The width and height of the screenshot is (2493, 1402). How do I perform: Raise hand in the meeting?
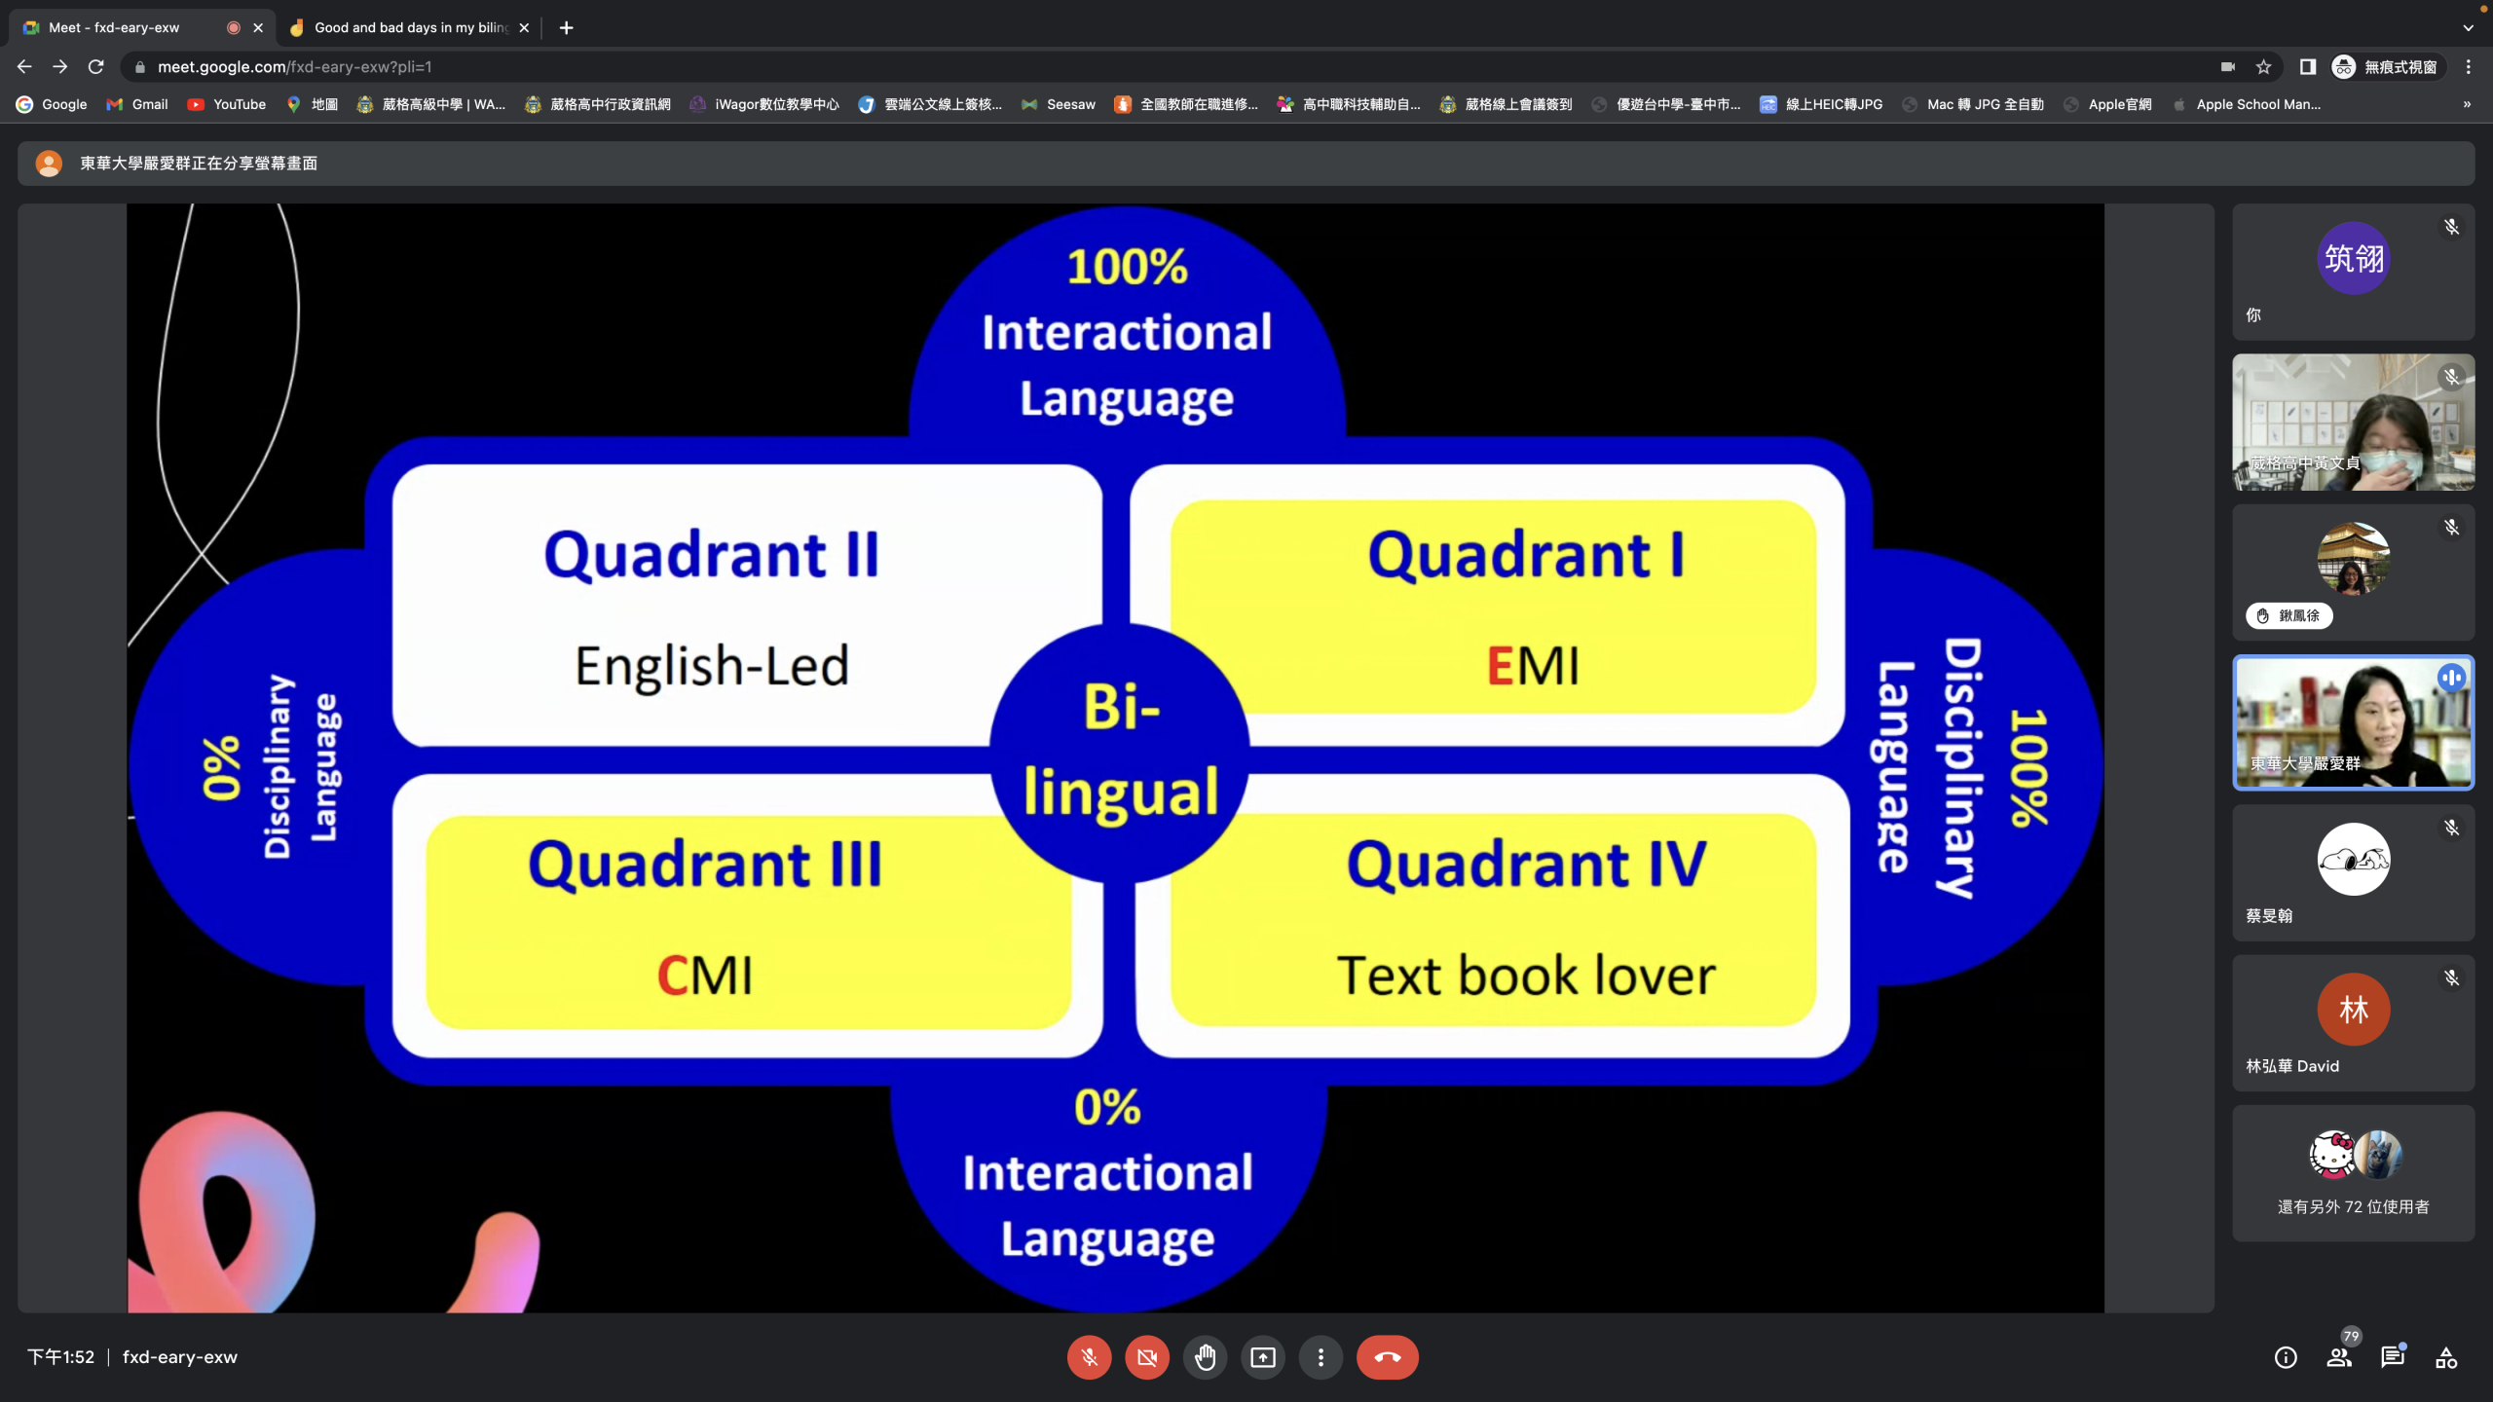[x=1205, y=1357]
